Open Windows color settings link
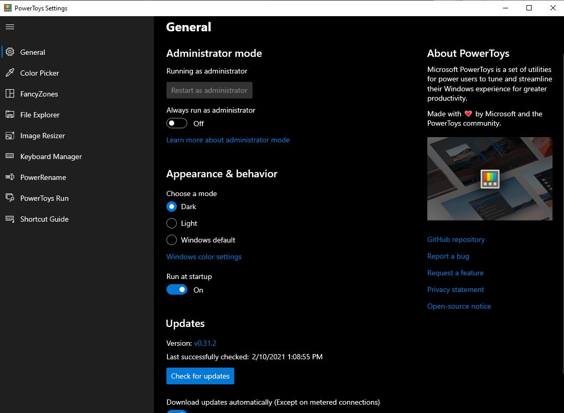 [x=204, y=257]
